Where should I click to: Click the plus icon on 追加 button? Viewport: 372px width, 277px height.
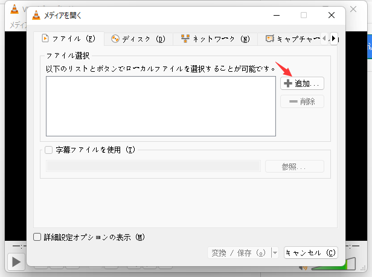coord(288,83)
